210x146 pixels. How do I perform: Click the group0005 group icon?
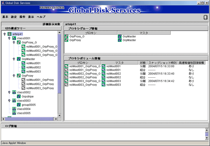point(19,105)
